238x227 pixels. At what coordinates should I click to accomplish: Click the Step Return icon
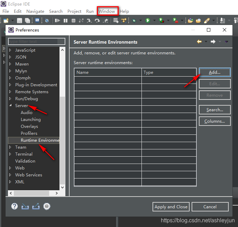point(106,20)
